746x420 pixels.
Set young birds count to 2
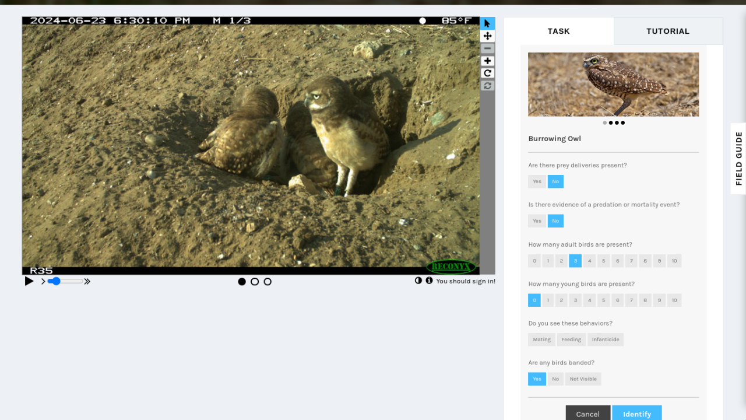pos(561,300)
